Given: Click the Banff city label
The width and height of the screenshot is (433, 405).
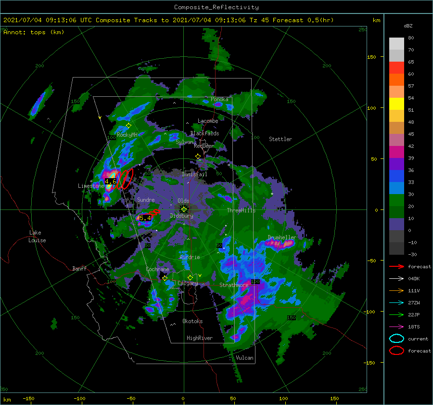Looking at the screenshot, I should 79,268.
